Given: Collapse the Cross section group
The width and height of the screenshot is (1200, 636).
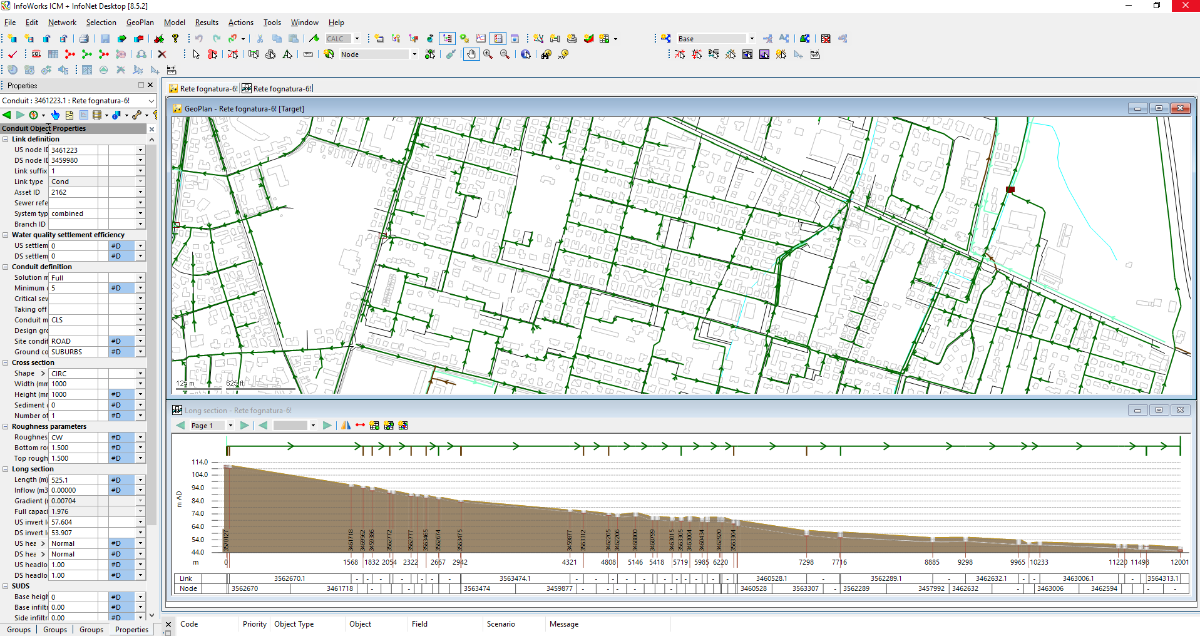Looking at the screenshot, I should point(6,362).
